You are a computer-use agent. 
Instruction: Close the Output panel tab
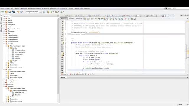click(x=66, y=77)
